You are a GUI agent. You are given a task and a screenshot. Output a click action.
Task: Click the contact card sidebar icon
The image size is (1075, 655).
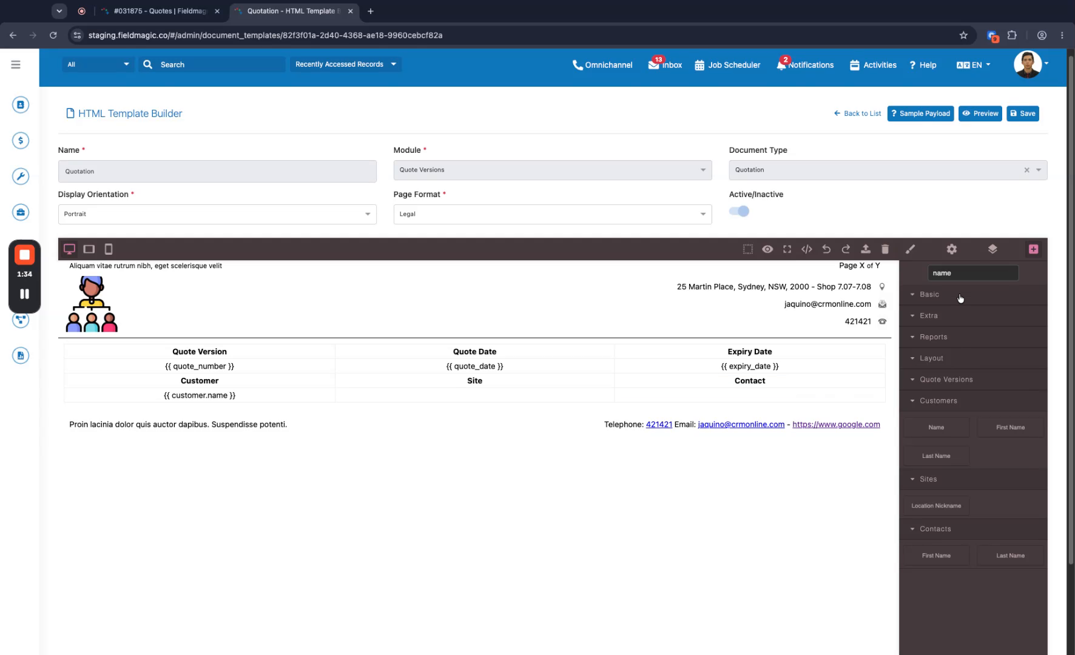[x=21, y=105]
